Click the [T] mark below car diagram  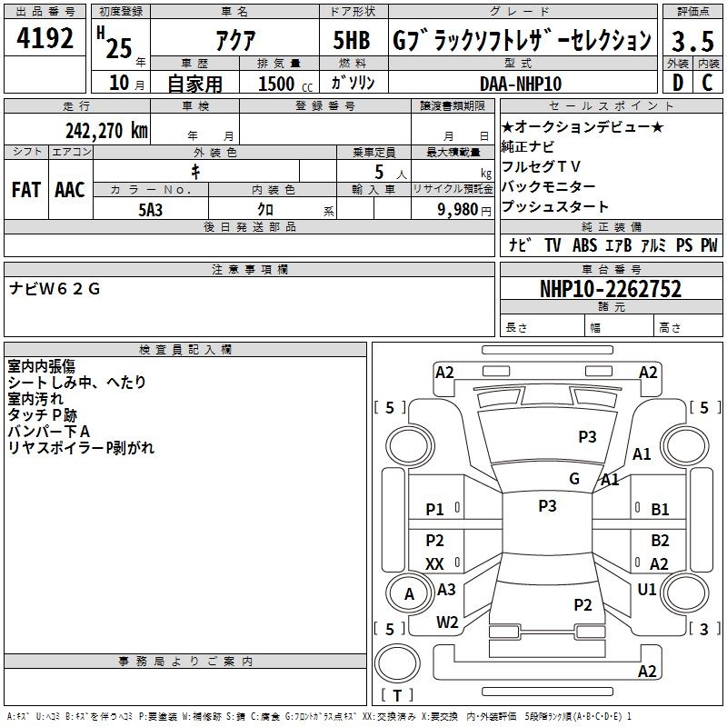click(396, 696)
